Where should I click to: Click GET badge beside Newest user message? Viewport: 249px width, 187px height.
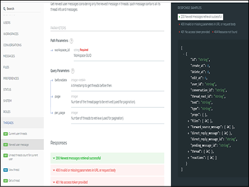[6, 145]
